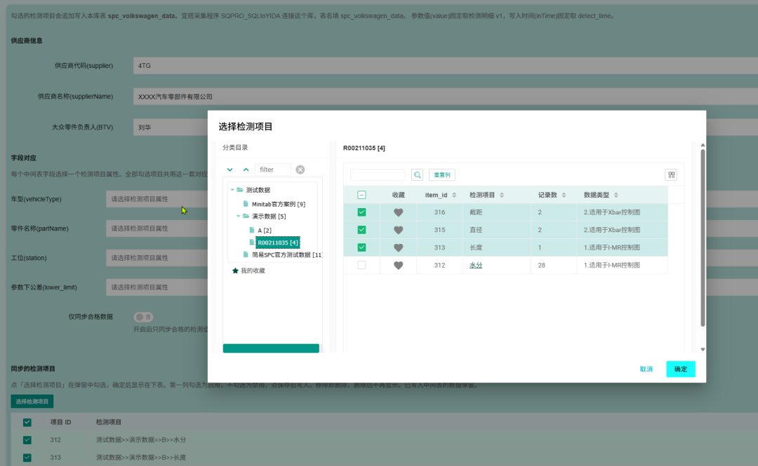Favorite the 水分 row with its heart icon
Image resolution: width=758 pixels, height=466 pixels.
click(399, 265)
